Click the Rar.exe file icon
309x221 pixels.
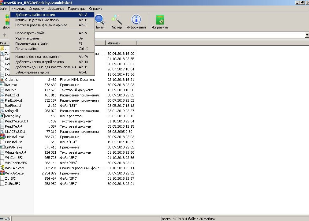(x=2, y=85)
